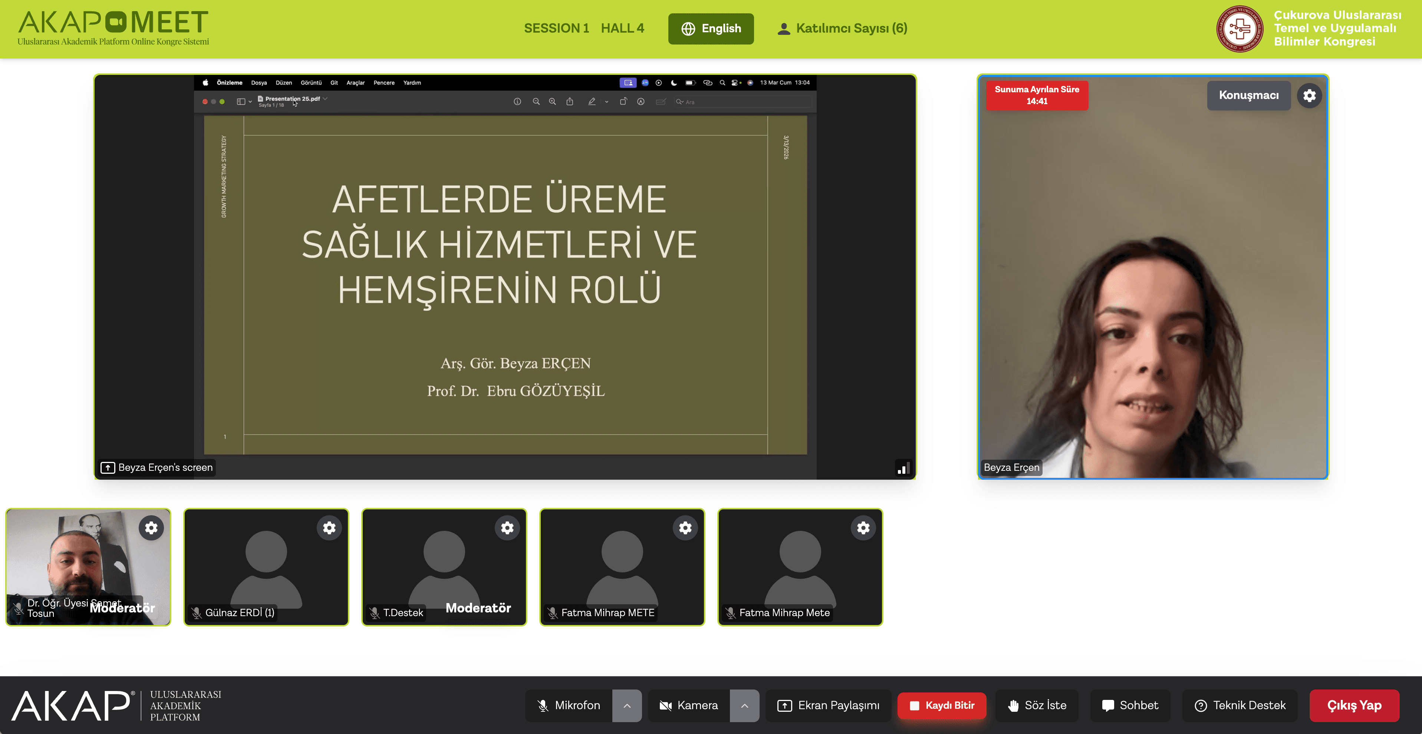The height and width of the screenshot is (734, 1422).
Task: Click share icon in shared Preview toolbar
Action: pos(570,102)
